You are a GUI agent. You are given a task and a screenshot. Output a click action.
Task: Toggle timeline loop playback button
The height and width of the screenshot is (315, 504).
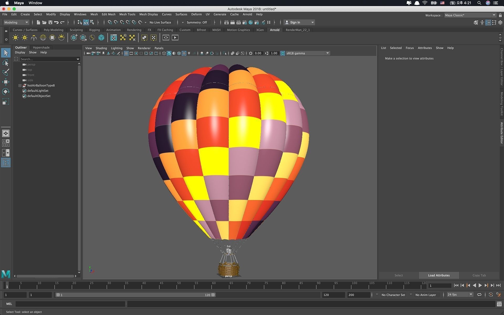click(x=479, y=295)
